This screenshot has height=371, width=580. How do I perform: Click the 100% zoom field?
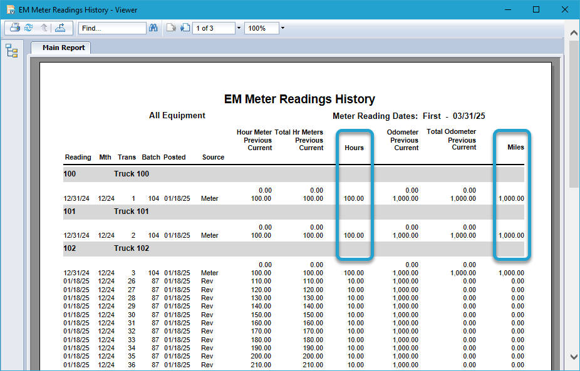(x=262, y=28)
